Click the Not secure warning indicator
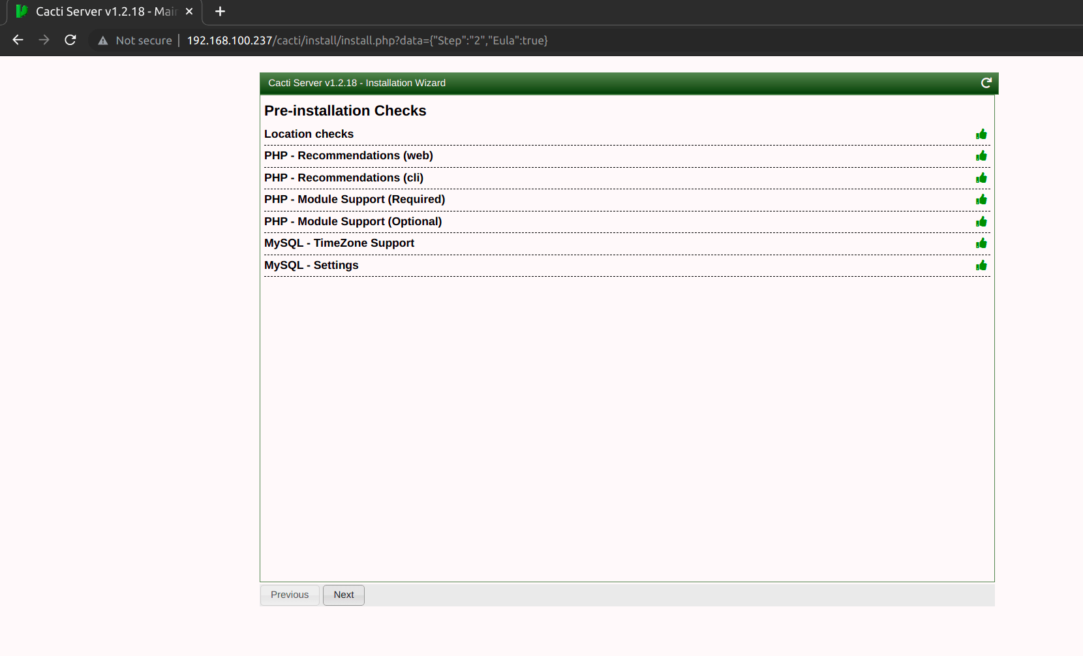Screen dimensions: 1083x656 [x=134, y=40]
